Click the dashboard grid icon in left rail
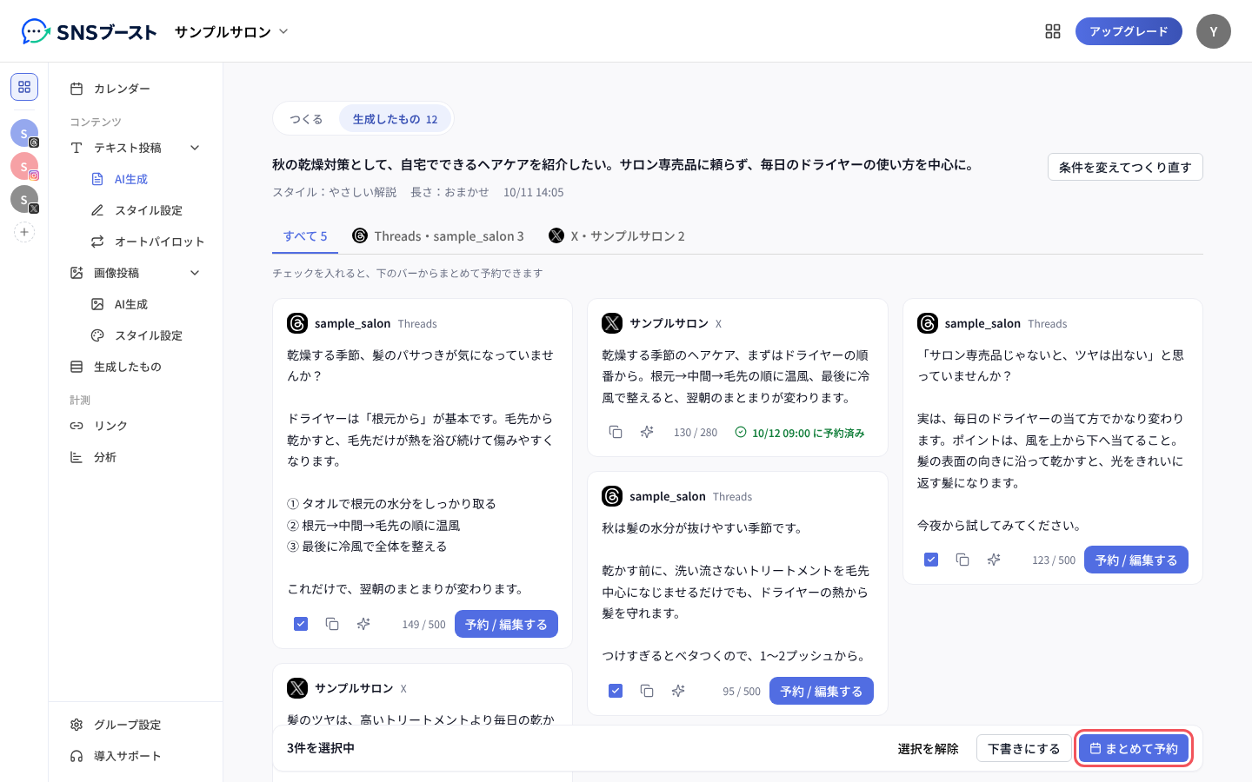This screenshot has height=782, width=1252. click(x=24, y=87)
